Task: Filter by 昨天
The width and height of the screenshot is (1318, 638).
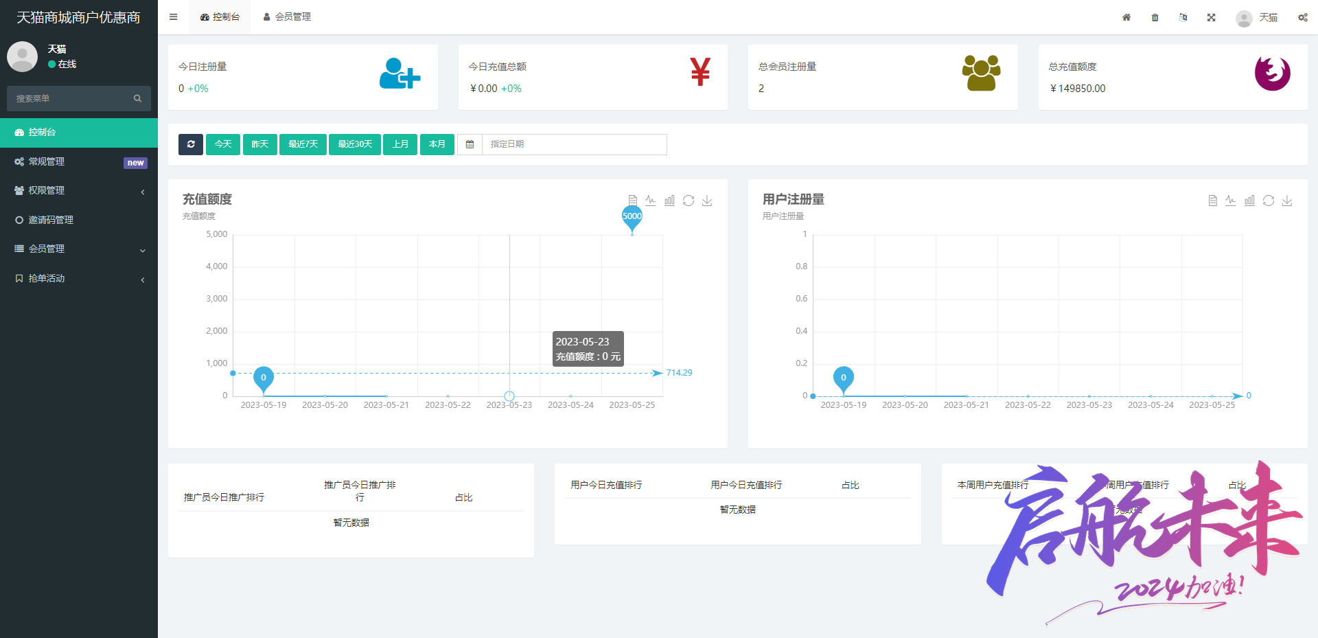Action: point(259,144)
